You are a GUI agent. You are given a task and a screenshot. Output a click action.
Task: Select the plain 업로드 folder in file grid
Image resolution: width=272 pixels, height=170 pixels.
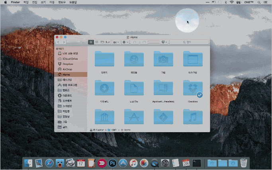(x=104, y=59)
